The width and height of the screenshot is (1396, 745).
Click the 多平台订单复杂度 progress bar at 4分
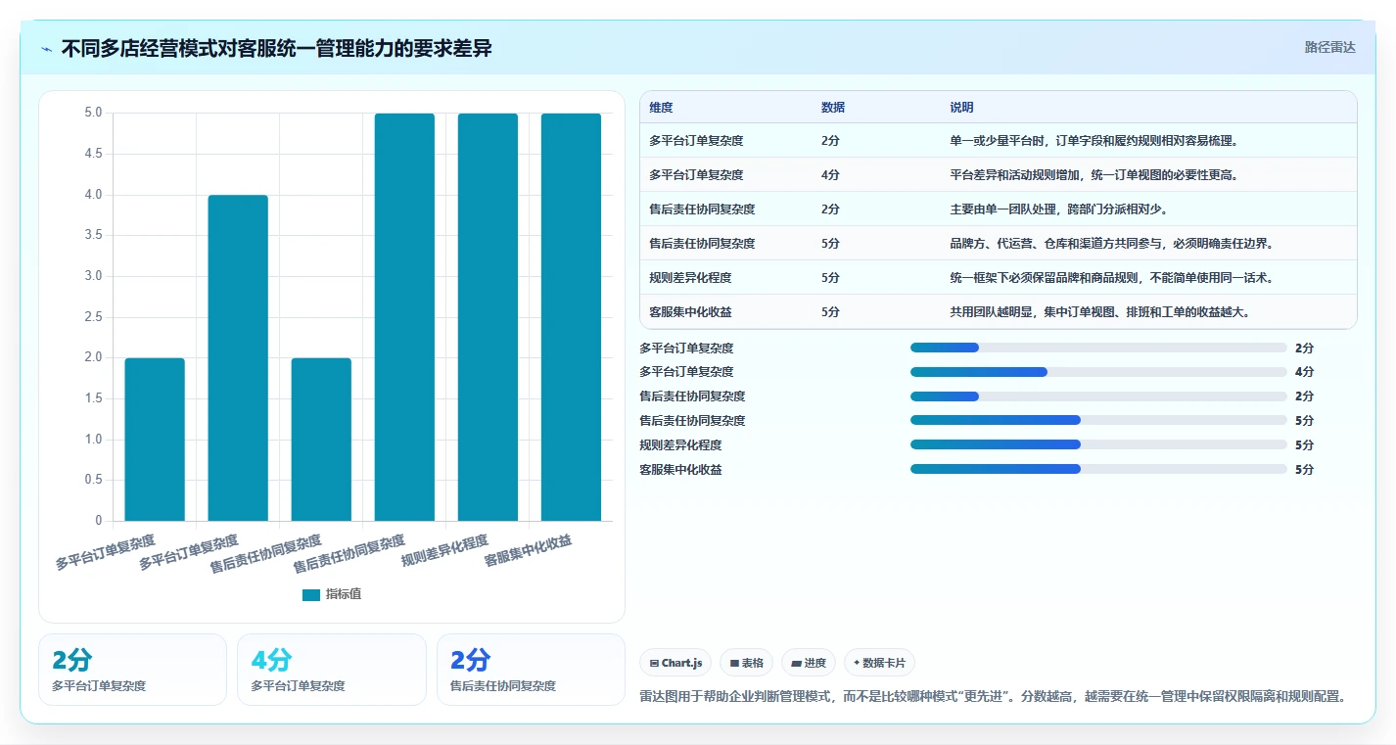click(x=1098, y=372)
